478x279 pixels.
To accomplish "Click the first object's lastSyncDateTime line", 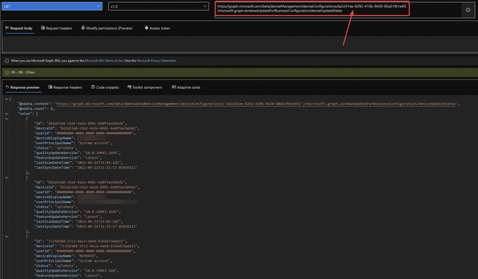I will pos(86,167).
